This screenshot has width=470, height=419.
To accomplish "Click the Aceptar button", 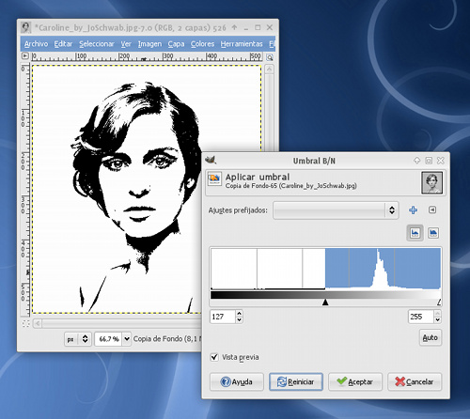I will (x=355, y=381).
